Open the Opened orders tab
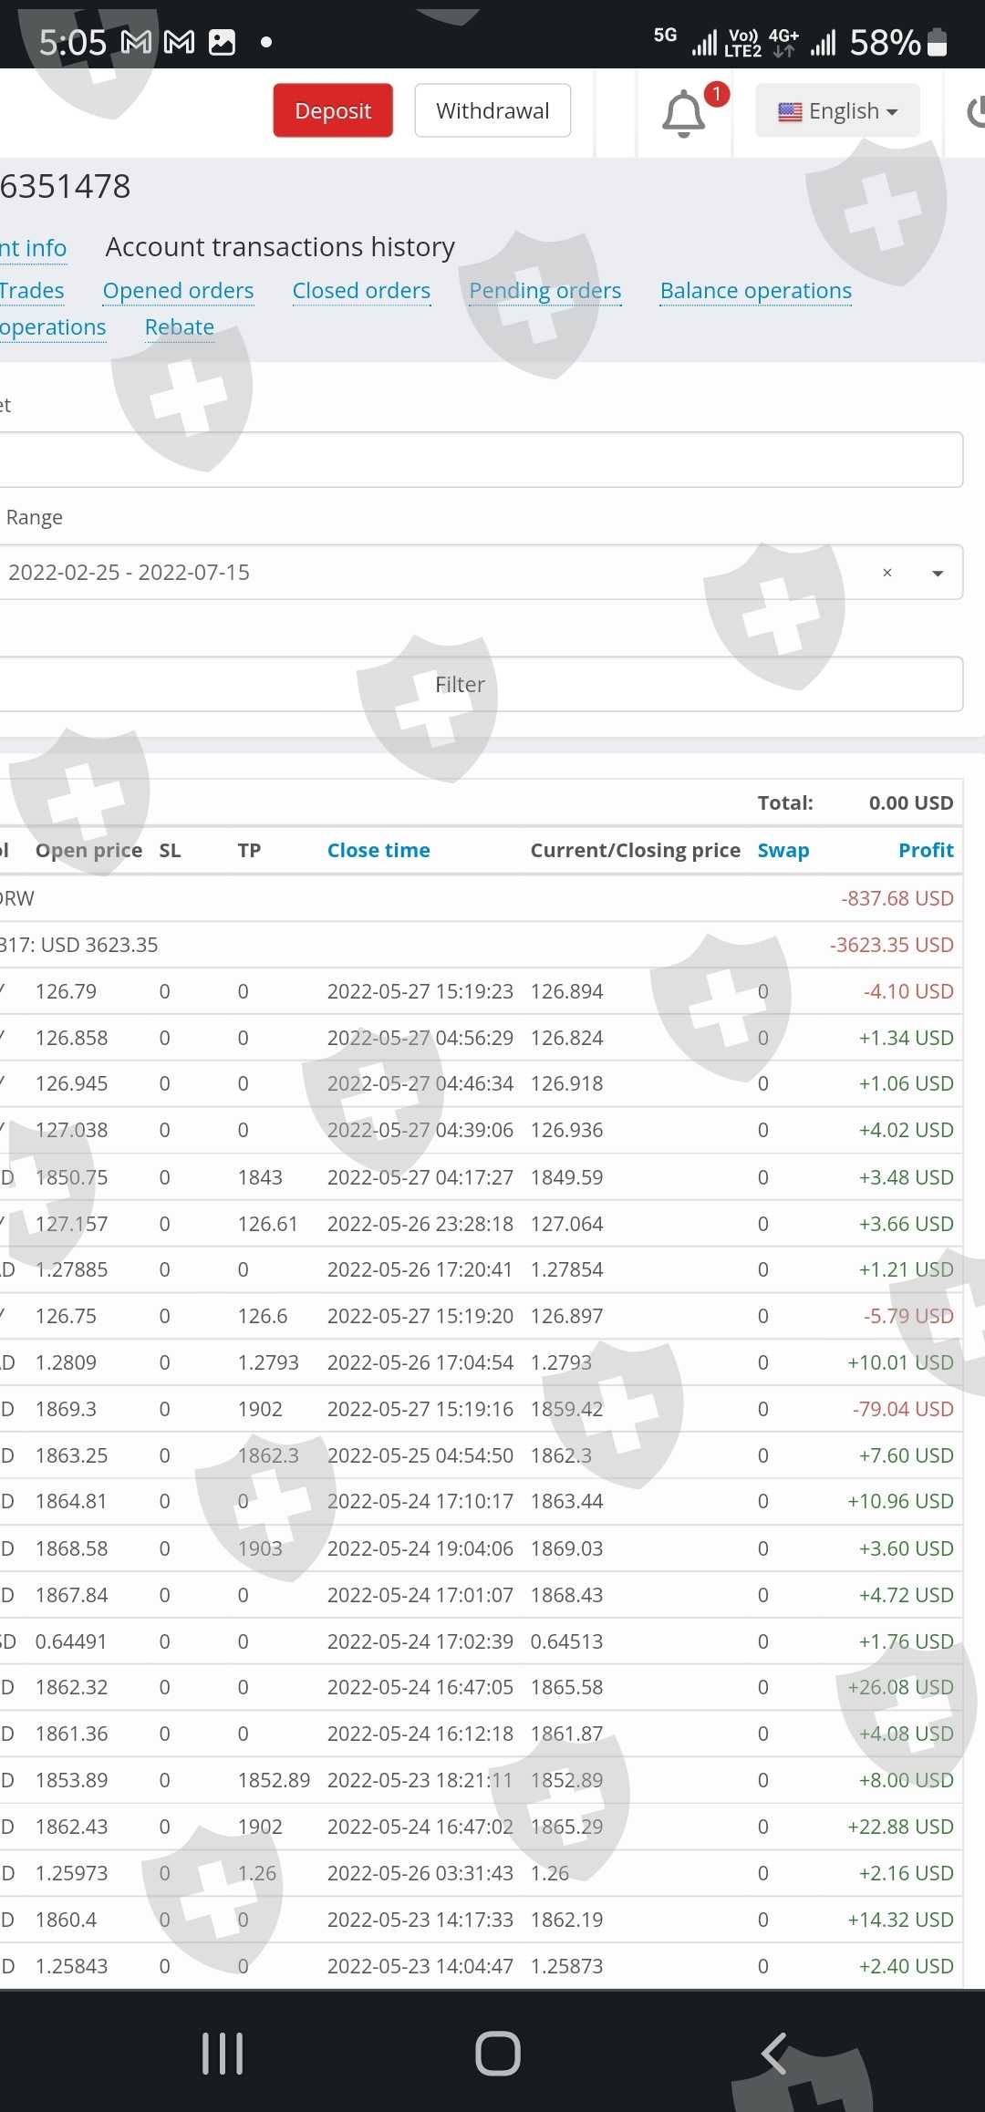985x2112 pixels. [178, 291]
